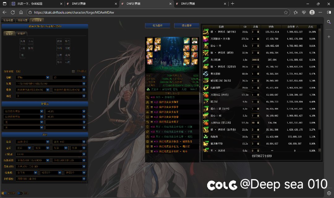This screenshot has width=334, height=198.
Task: Sort the skill table by 秒伤 column
Action: [271, 27]
